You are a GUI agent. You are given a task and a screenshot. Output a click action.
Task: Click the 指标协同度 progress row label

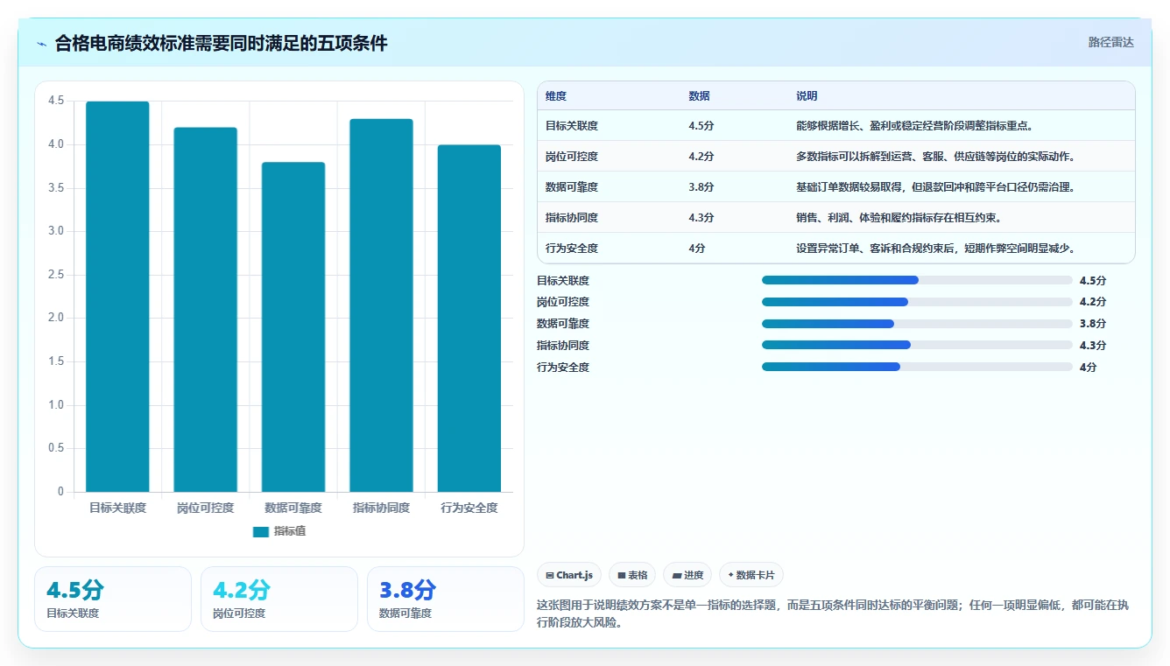point(563,346)
